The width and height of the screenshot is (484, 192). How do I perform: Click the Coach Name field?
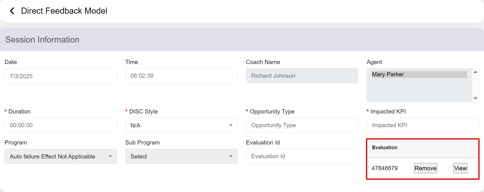point(302,76)
